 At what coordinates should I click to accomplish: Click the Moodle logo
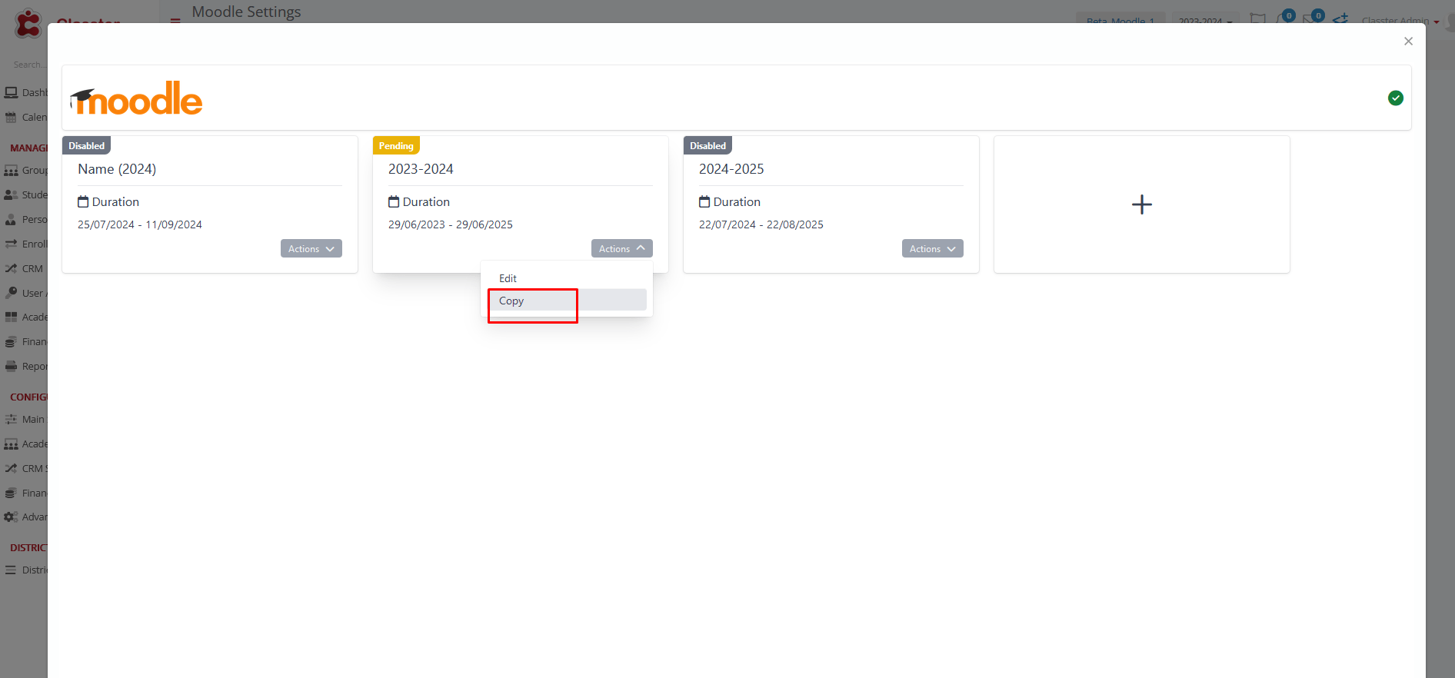pyautogui.click(x=136, y=99)
